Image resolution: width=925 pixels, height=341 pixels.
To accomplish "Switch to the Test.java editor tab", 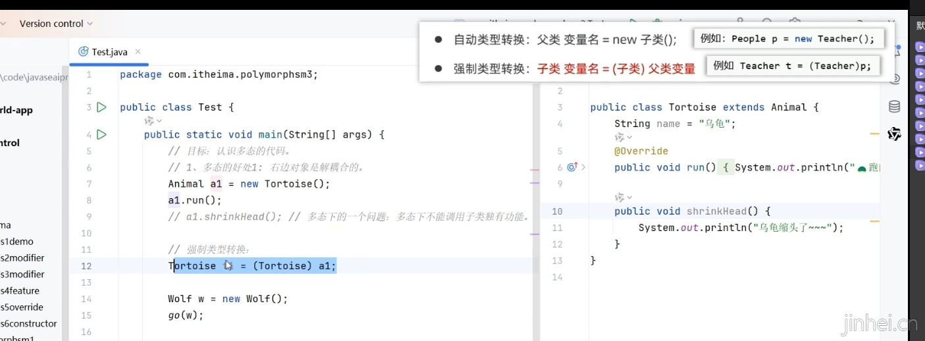I will click(x=109, y=51).
